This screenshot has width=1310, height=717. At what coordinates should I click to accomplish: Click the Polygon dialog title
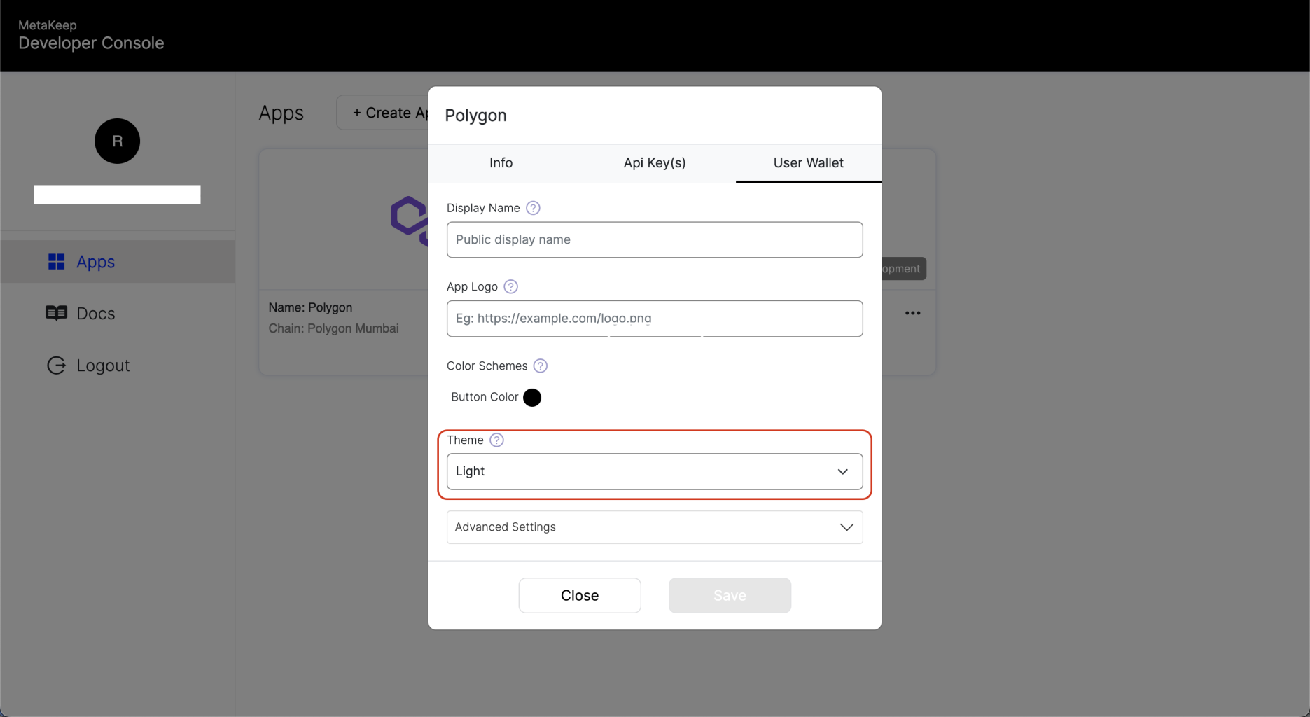tap(475, 116)
